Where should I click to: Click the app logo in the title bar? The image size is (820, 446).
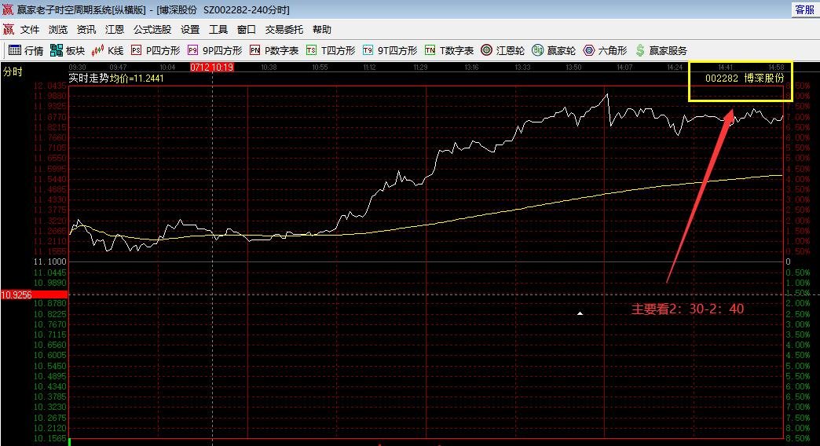8,10
